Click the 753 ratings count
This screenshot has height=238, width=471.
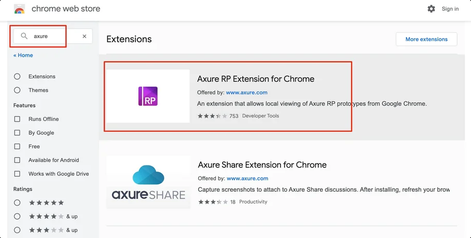click(x=234, y=116)
